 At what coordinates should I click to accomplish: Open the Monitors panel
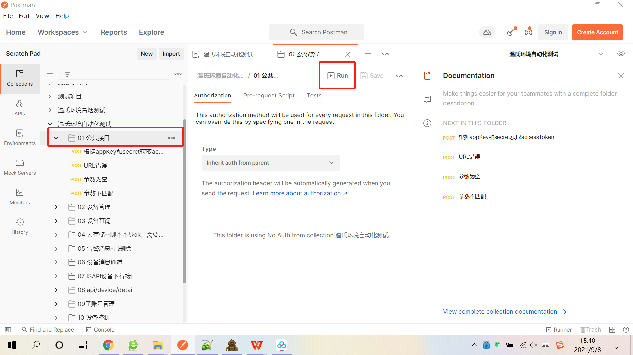coord(20,197)
